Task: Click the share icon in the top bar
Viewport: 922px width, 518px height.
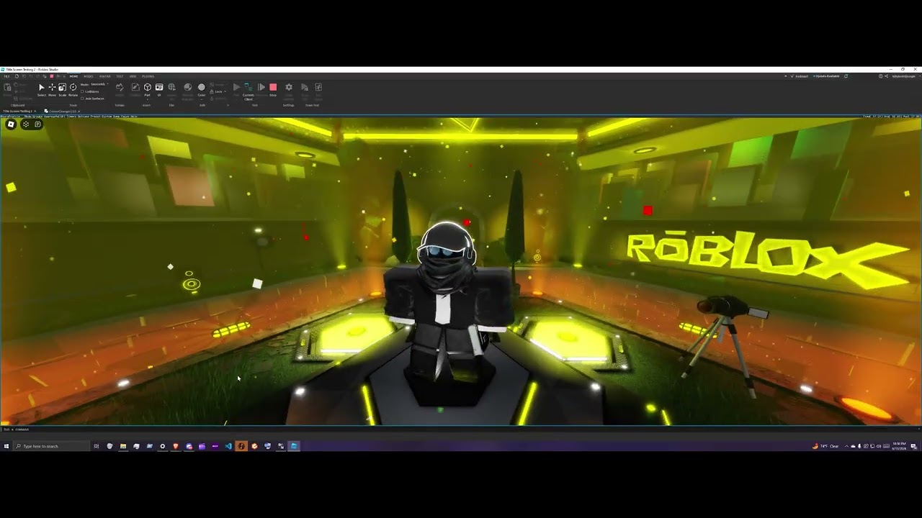Action: tap(887, 76)
